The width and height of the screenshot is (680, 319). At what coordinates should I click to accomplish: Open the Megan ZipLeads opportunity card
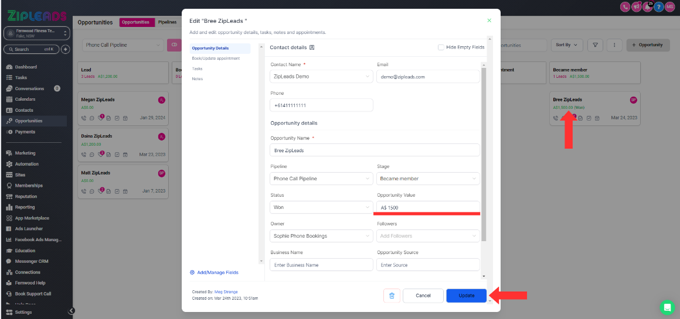coord(123,108)
